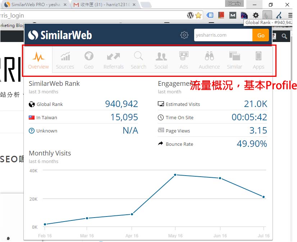Go to the Social tab
Viewport: 297px width, 242px height.
tap(161, 60)
